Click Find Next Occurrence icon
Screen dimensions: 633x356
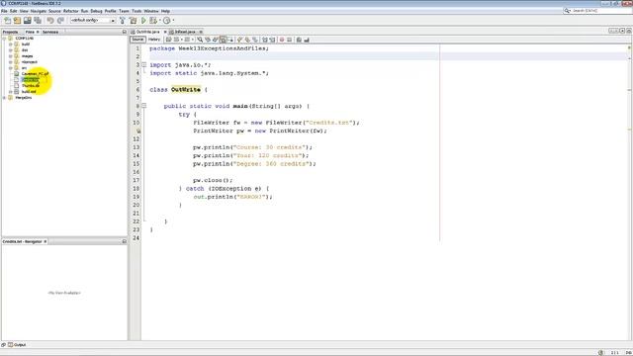click(216, 40)
